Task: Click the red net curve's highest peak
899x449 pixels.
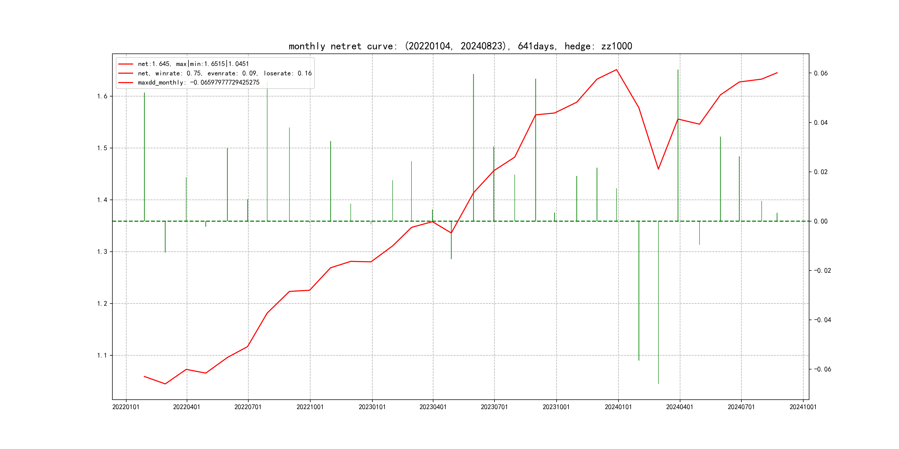Action: [617, 70]
